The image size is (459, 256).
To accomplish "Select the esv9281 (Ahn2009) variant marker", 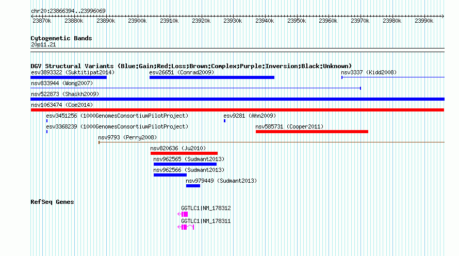I will point(224,121).
